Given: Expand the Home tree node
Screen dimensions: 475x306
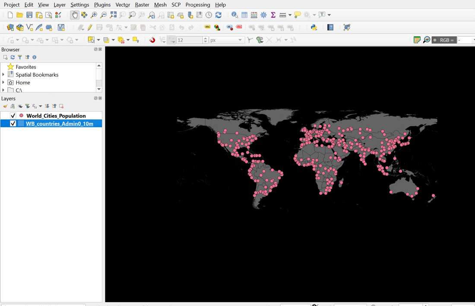Looking at the screenshot, I should click(x=3, y=82).
